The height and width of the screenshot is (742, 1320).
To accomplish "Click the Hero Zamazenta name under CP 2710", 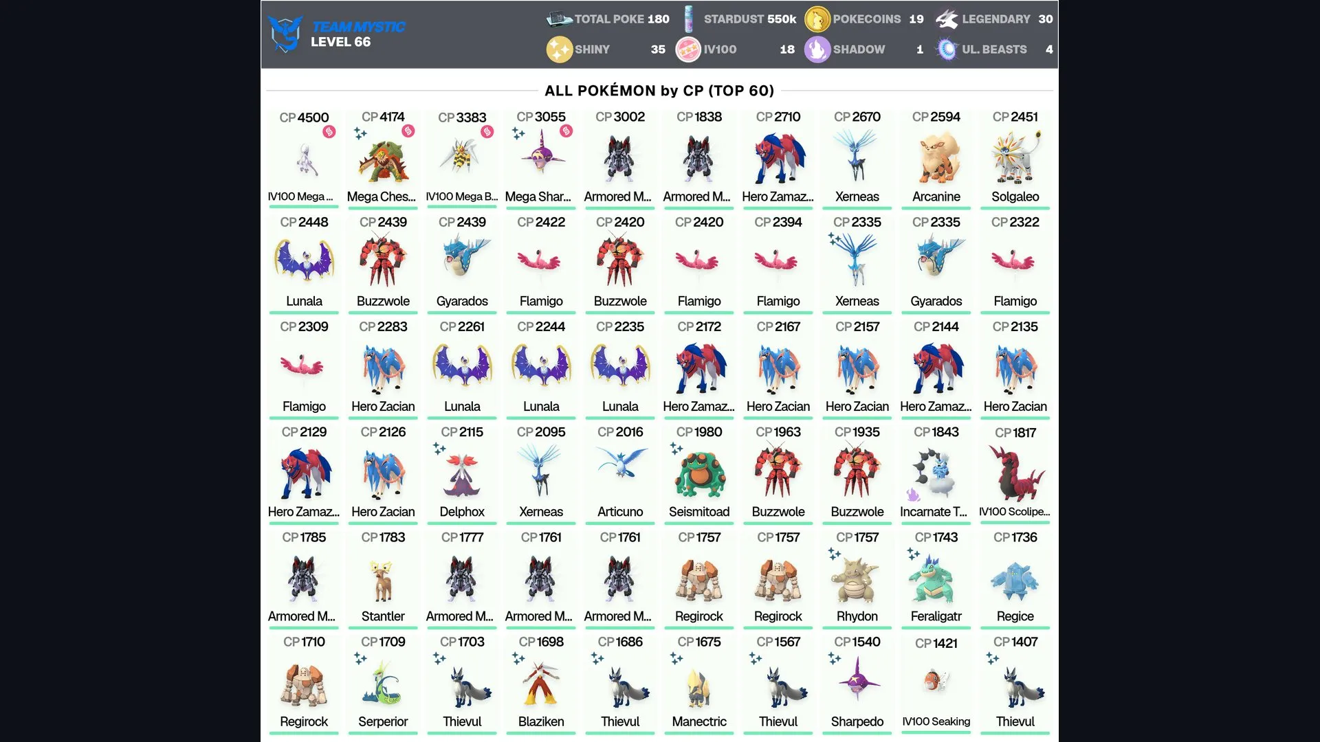I will coord(778,196).
